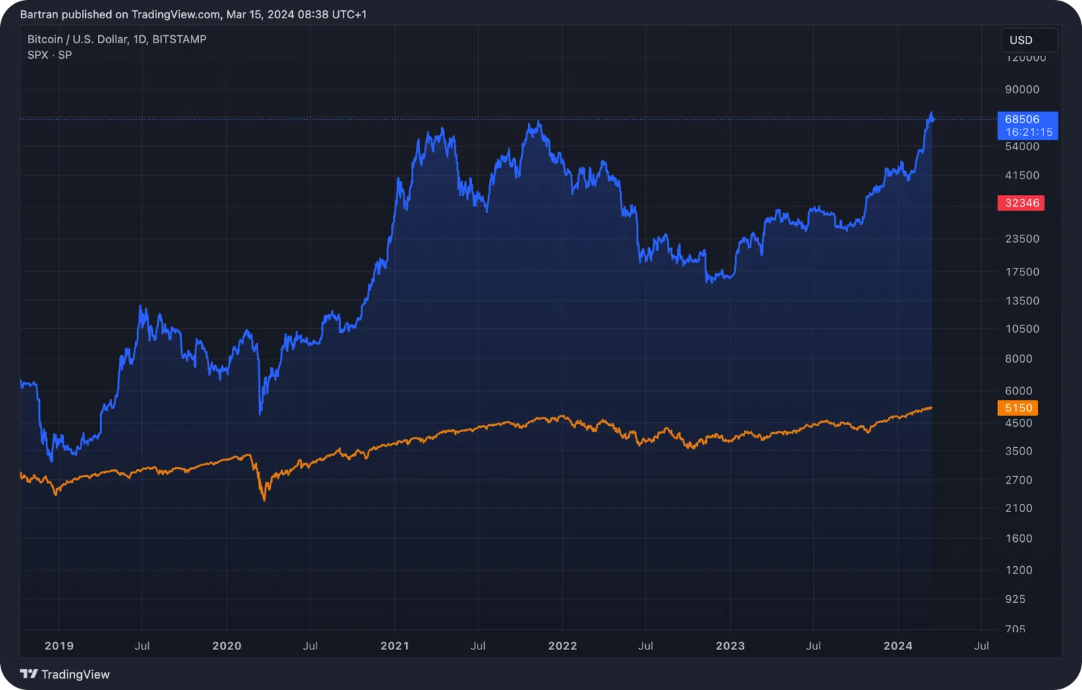1082x690 pixels.
Task: Click the 925 price scale value
Action: [1015, 599]
